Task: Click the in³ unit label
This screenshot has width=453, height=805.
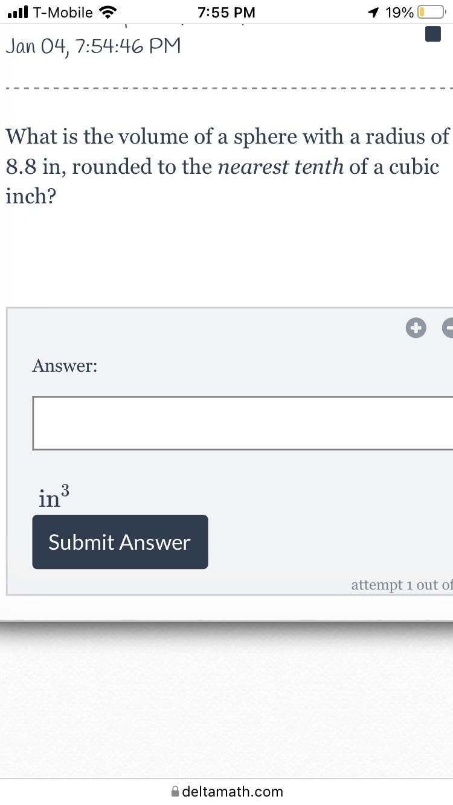Action: (53, 497)
